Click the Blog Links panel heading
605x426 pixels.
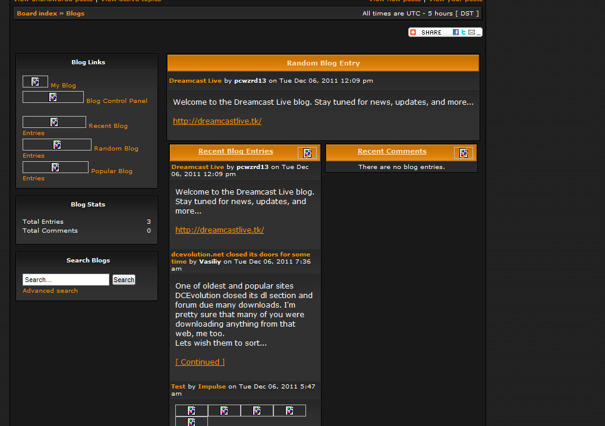click(89, 62)
